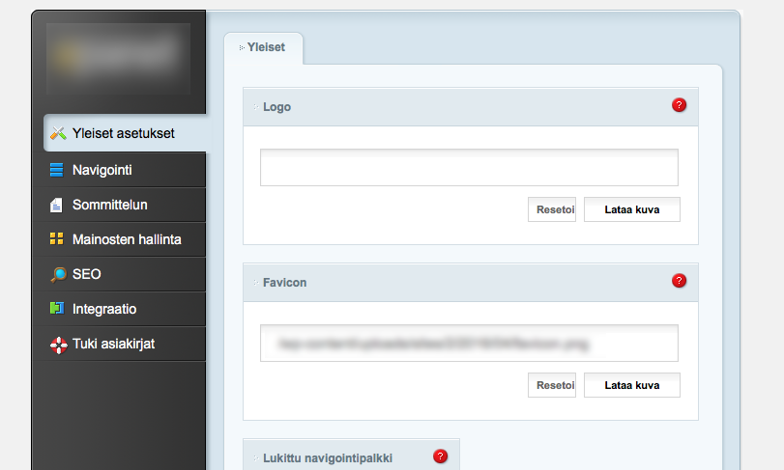Screen dimensions: 784x470
Task: Focus the Favicon URL input field
Action: pyautogui.click(x=469, y=343)
